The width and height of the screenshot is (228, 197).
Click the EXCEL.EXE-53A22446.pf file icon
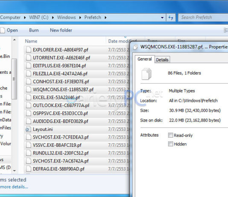click(x=29, y=97)
